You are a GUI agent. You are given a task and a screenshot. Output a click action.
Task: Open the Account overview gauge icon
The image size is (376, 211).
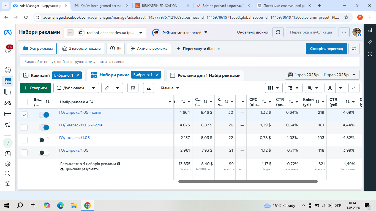coord(8,70)
